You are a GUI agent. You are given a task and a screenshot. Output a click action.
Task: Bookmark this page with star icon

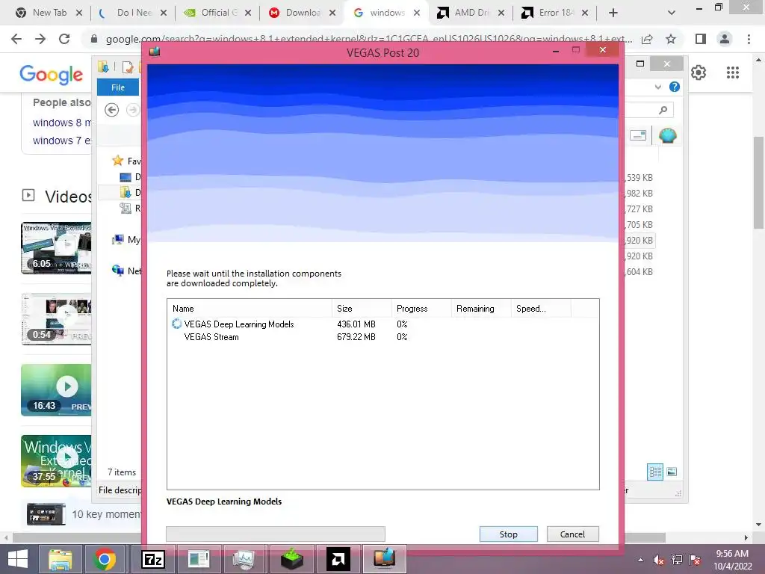(671, 39)
